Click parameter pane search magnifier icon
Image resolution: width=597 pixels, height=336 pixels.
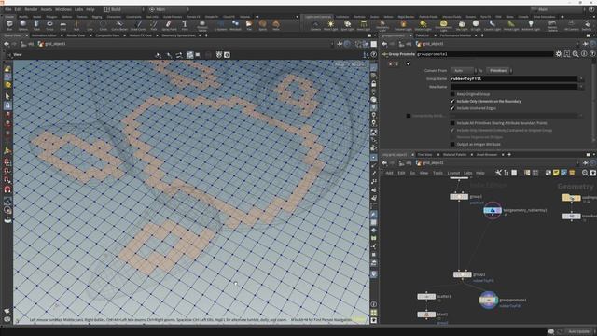pos(576,54)
